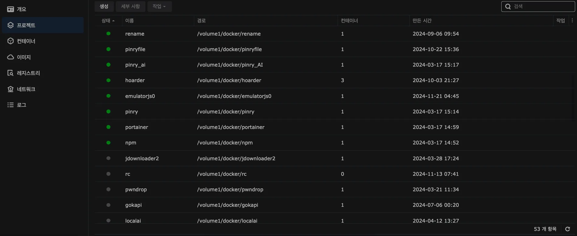
Task: Click the Project (프로젝트) layers icon
Action: [11, 25]
